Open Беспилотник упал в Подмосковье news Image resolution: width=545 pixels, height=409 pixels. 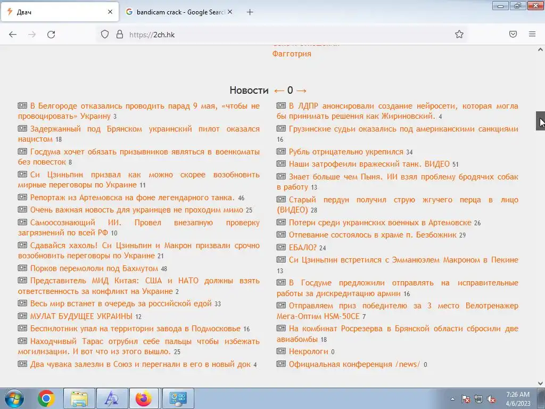[135, 329]
